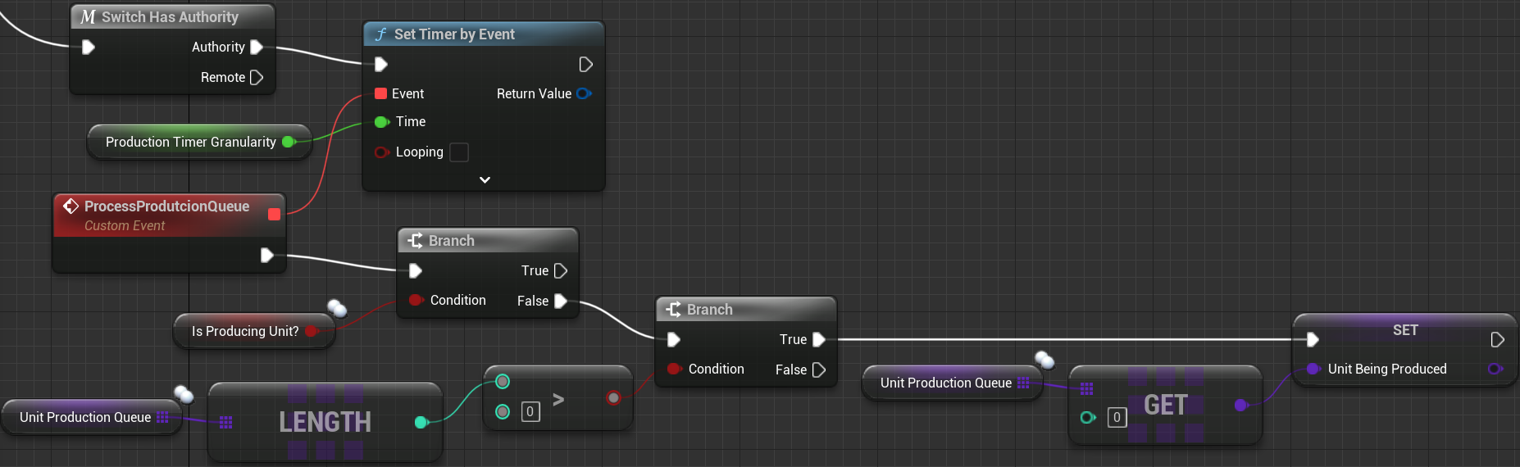Expand the Set Timer by Event advanced options
This screenshot has width=1520, height=467.
click(x=485, y=179)
